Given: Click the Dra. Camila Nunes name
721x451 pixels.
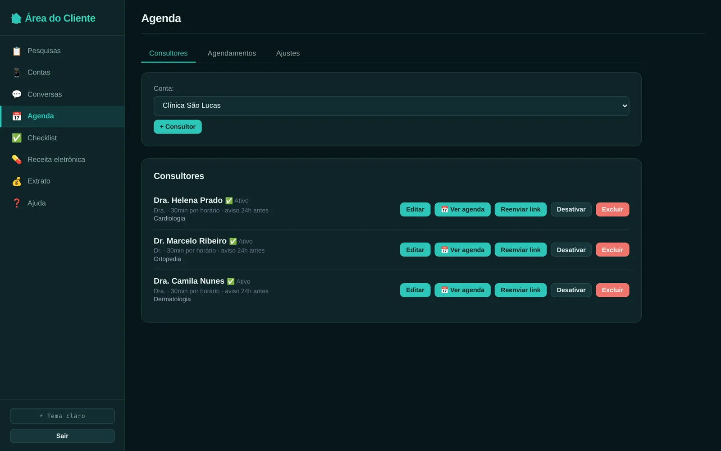Looking at the screenshot, I should pos(189,281).
